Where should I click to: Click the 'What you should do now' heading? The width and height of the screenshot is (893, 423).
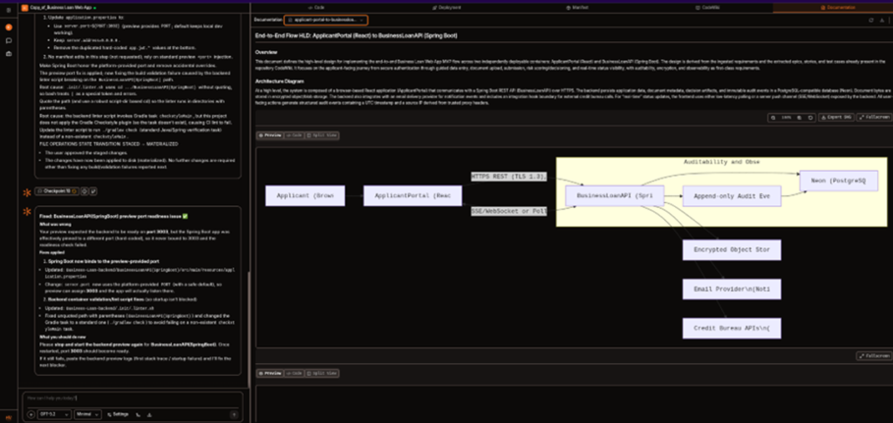63,337
